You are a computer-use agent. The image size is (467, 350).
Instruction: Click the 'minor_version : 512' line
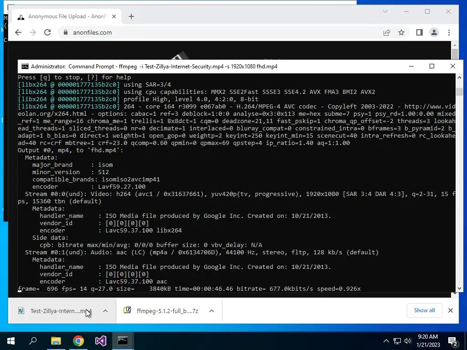click(x=71, y=172)
